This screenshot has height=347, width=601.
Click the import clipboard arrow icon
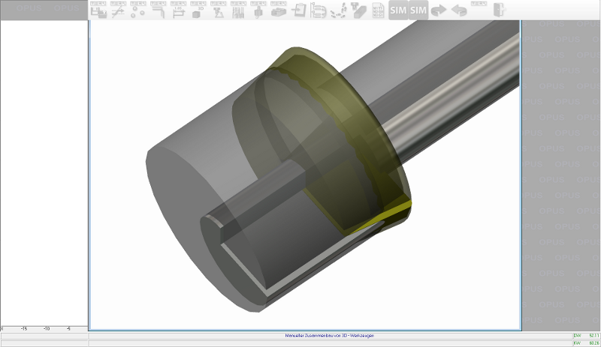tap(298, 10)
